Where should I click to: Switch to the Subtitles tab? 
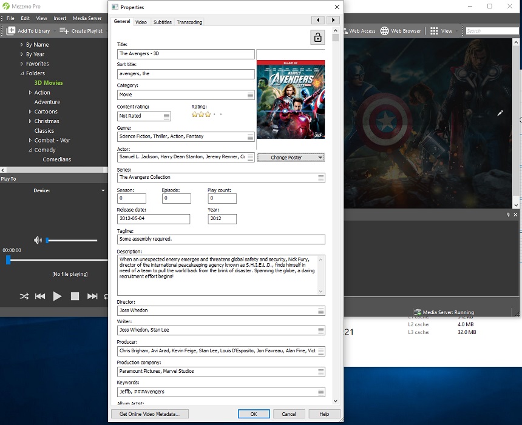tap(163, 22)
